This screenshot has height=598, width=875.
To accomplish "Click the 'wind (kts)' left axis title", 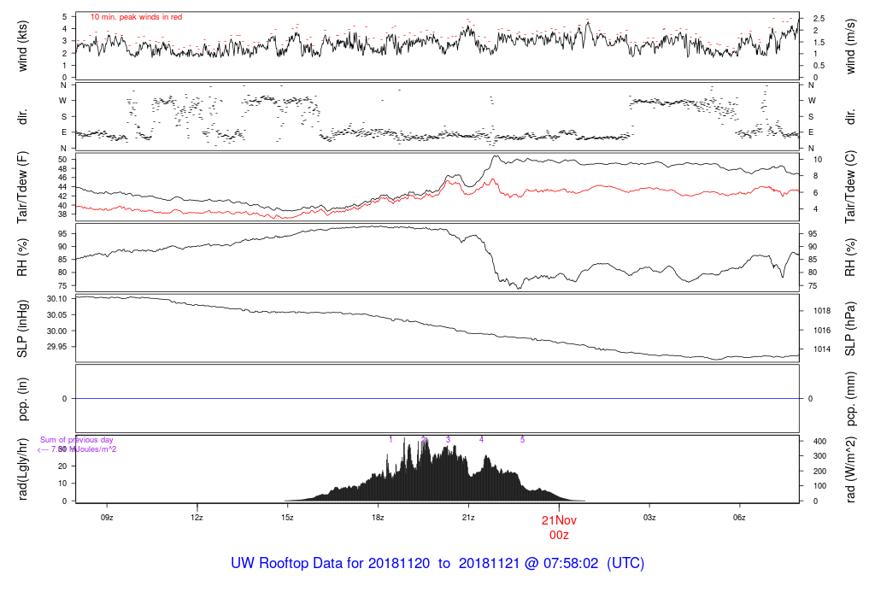I will click(x=22, y=46).
